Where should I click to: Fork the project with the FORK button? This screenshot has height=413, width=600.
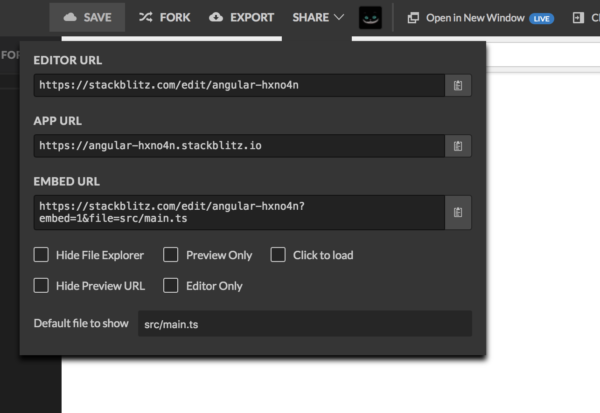tap(165, 18)
